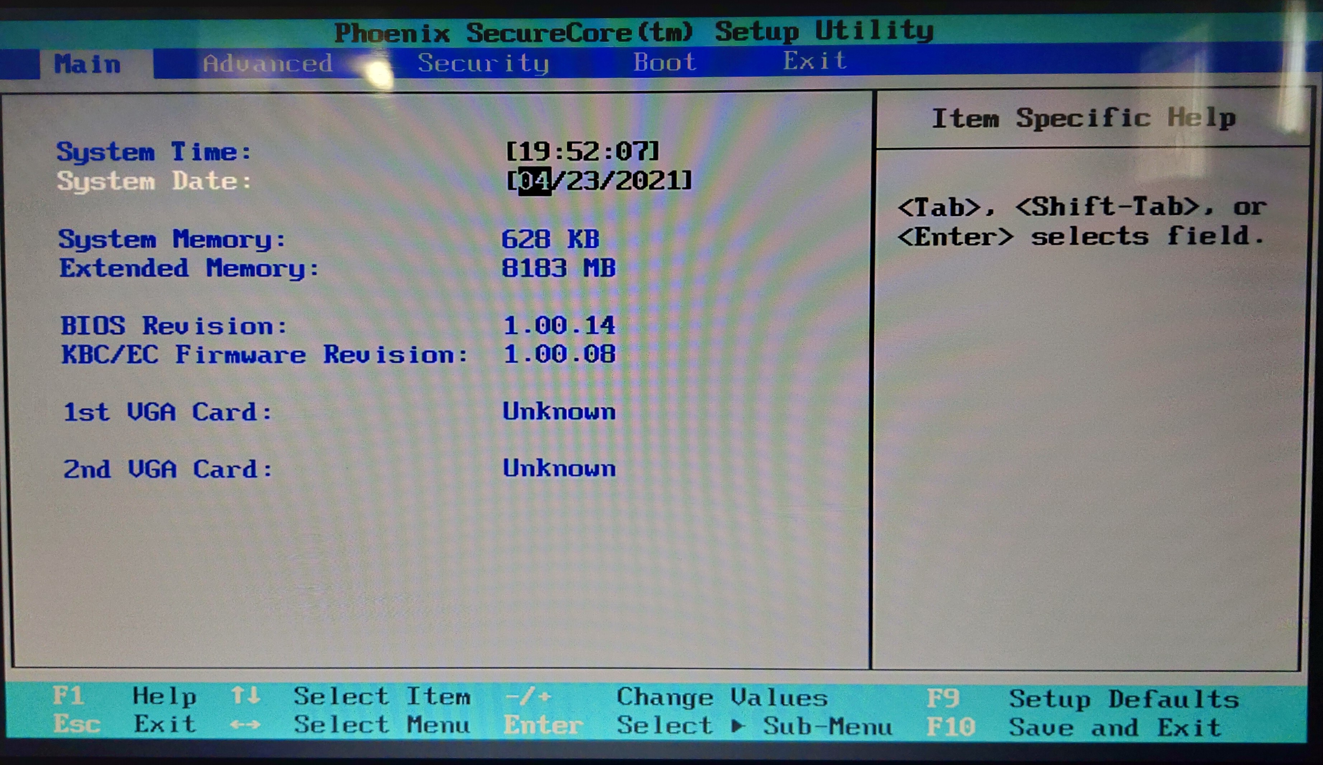Screen dimensions: 1323x765
Task: Click the Enter key hint
Action: pos(543,726)
